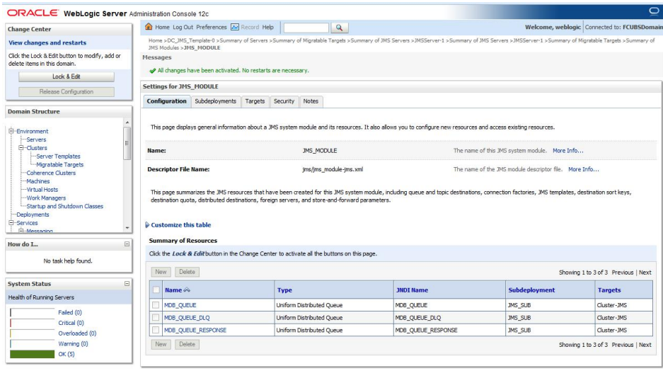Click the Log Out link
The height and width of the screenshot is (383, 663).
click(183, 27)
